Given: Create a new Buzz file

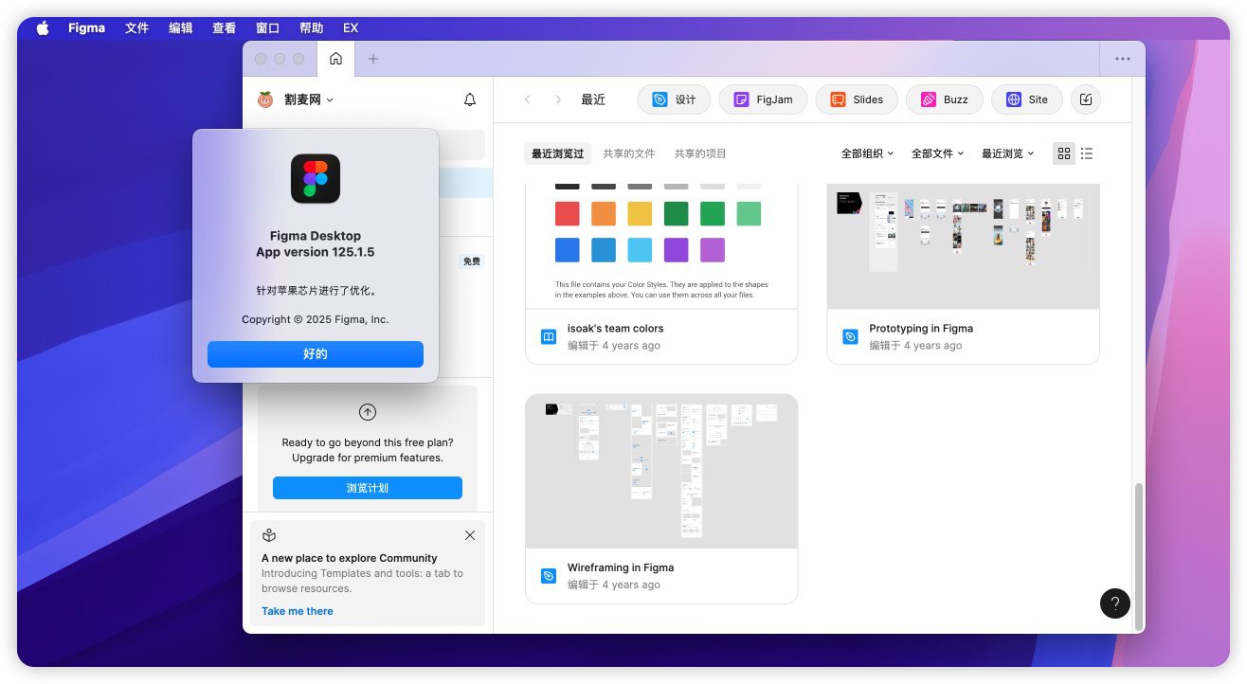Looking at the screenshot, I should tap(944, 99).
